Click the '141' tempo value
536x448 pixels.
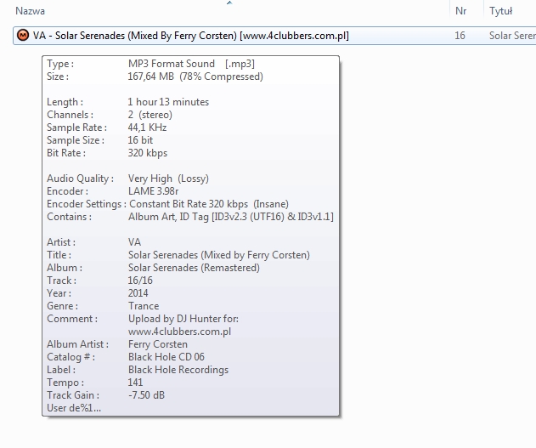(135, 383)
